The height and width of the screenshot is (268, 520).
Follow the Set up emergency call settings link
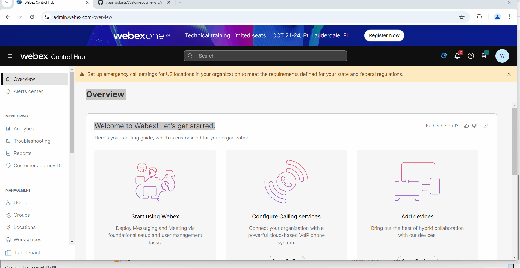[122, 74]
